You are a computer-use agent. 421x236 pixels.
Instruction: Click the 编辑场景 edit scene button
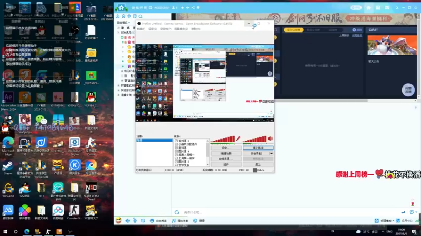(x=226, y=153)
